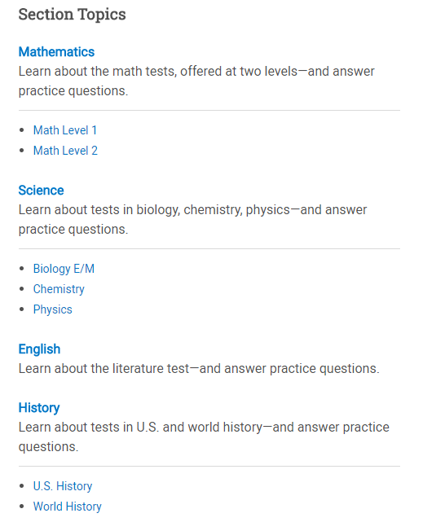Click the Chemistry subject link
The width and height of the screenshot is (423, 522).
(59, 289)
